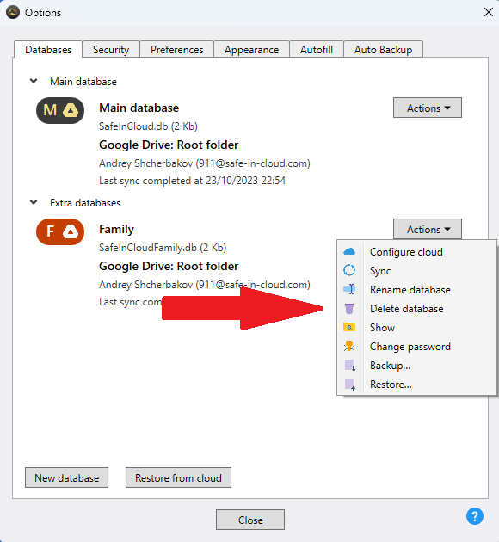
Task: Select Sync in the Actions menu
Action: 417,271
